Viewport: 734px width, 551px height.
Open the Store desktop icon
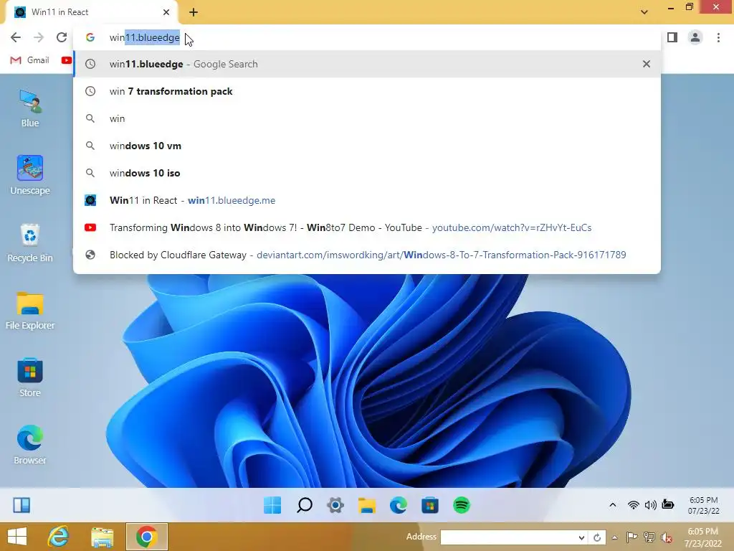30,377
